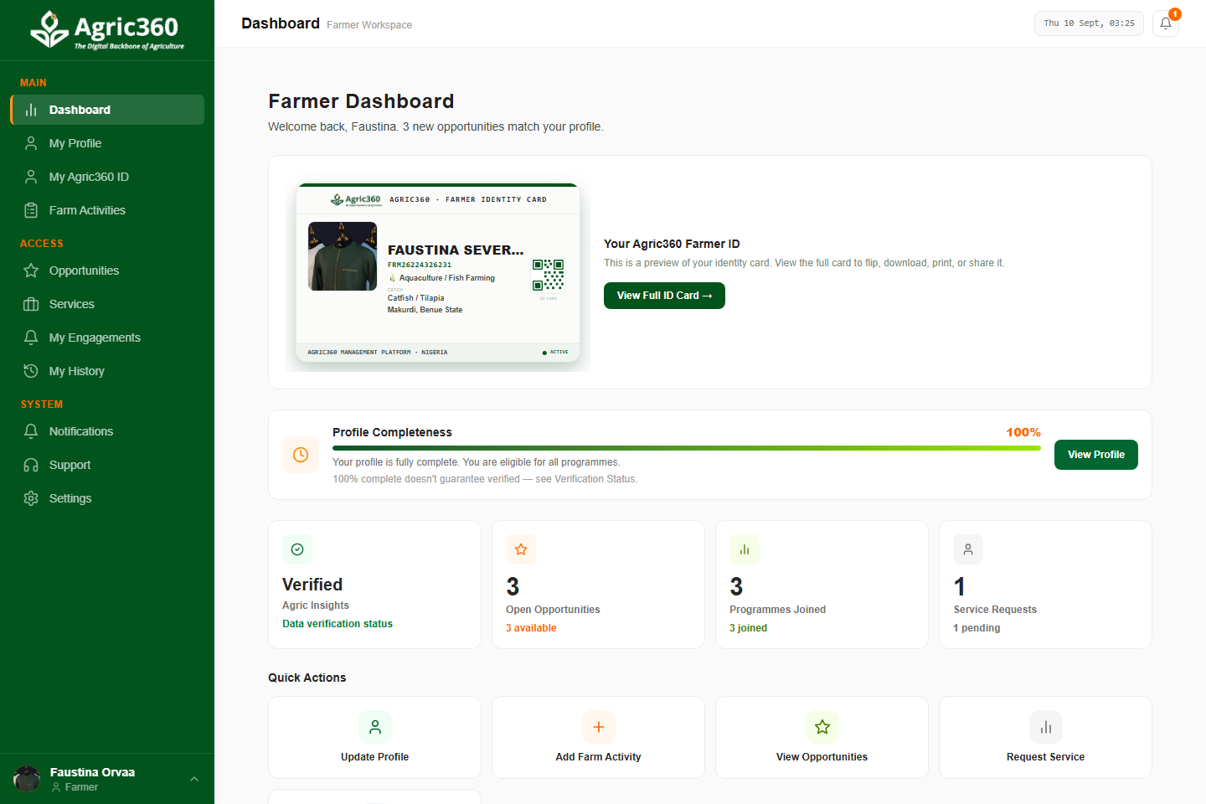Click the Farmer Workspace breadcrumb text
The image size is (1206, 804).
click(x=369, y=25)
